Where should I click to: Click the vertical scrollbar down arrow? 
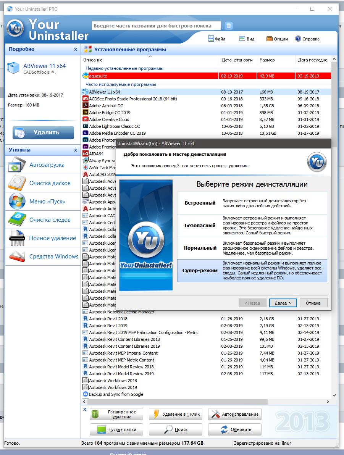[x=334, y=395]
